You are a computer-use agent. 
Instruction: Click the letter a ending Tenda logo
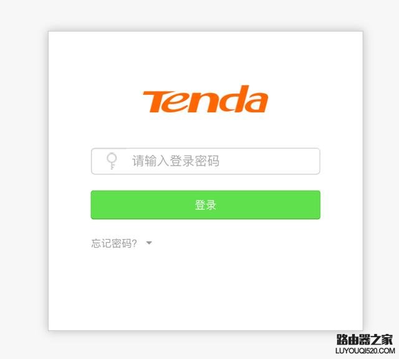[256, 102]
